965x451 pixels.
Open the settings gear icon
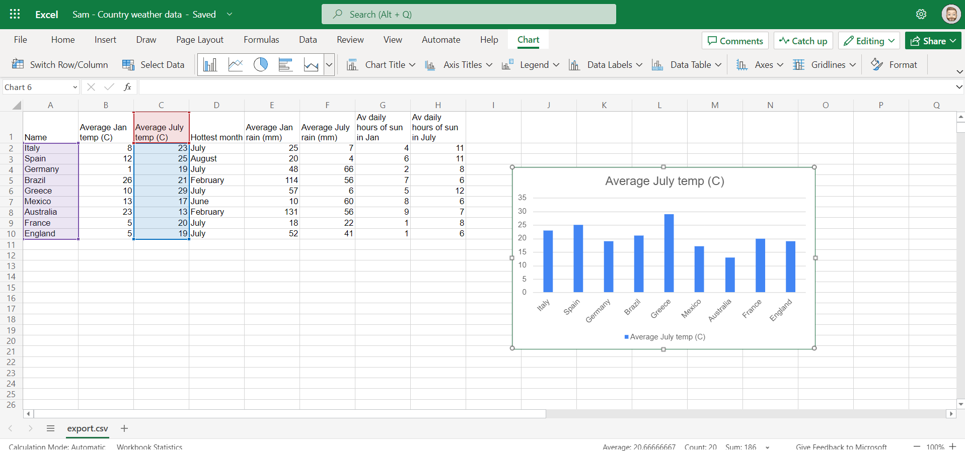point(921,14)
